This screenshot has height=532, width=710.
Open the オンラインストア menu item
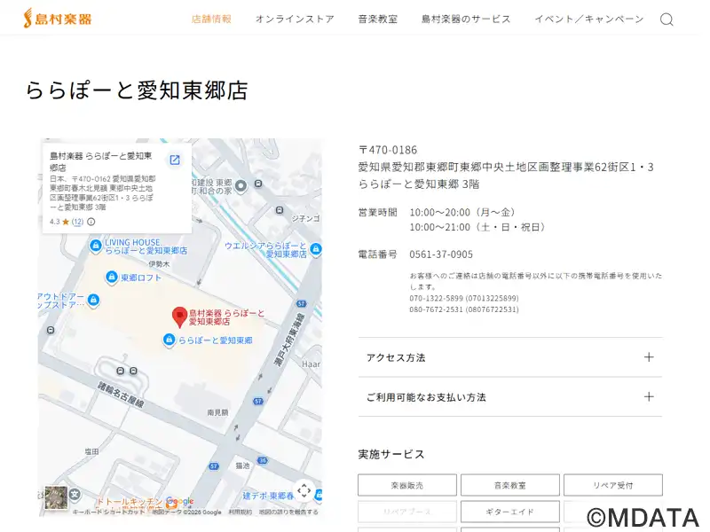pos(295,19)
